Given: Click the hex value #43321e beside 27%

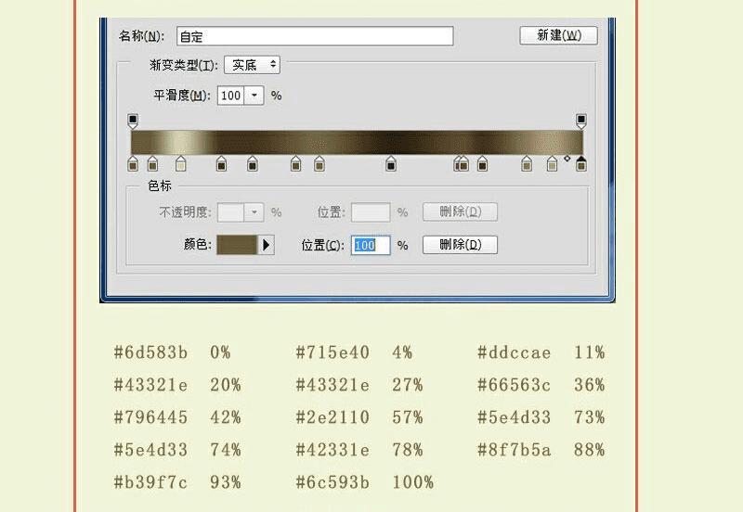Looking at the screenshot, I should [x=332, y=385].
